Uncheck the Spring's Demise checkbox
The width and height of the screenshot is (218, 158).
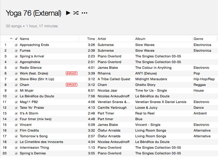point(16,153)
